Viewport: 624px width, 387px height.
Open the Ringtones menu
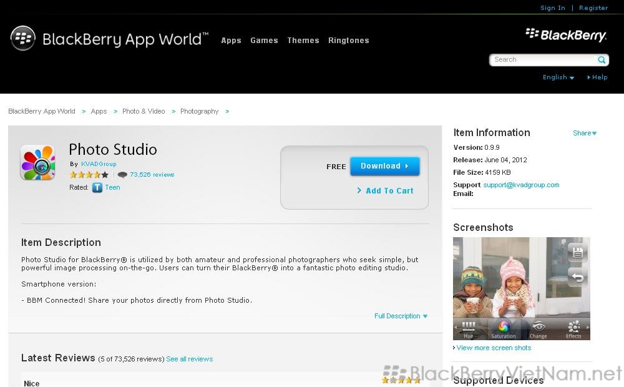(x=349, y=40)
